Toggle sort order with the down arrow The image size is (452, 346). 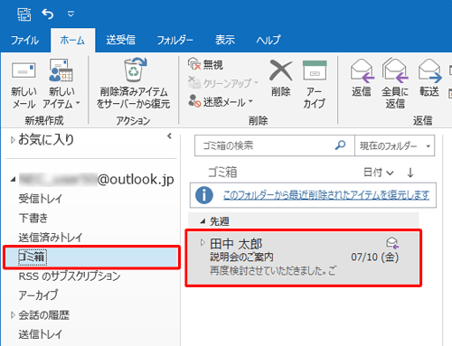click(410, 173)
